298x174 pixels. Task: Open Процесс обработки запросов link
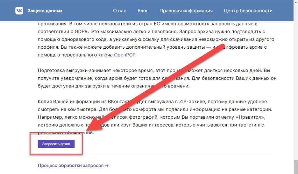click(x=71, y=166)
